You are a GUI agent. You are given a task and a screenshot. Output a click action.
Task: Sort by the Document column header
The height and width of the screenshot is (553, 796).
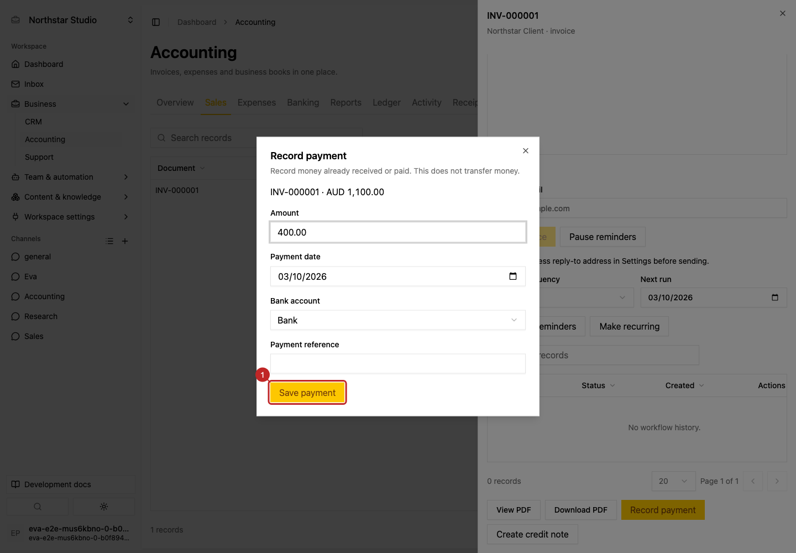[181, 168]
